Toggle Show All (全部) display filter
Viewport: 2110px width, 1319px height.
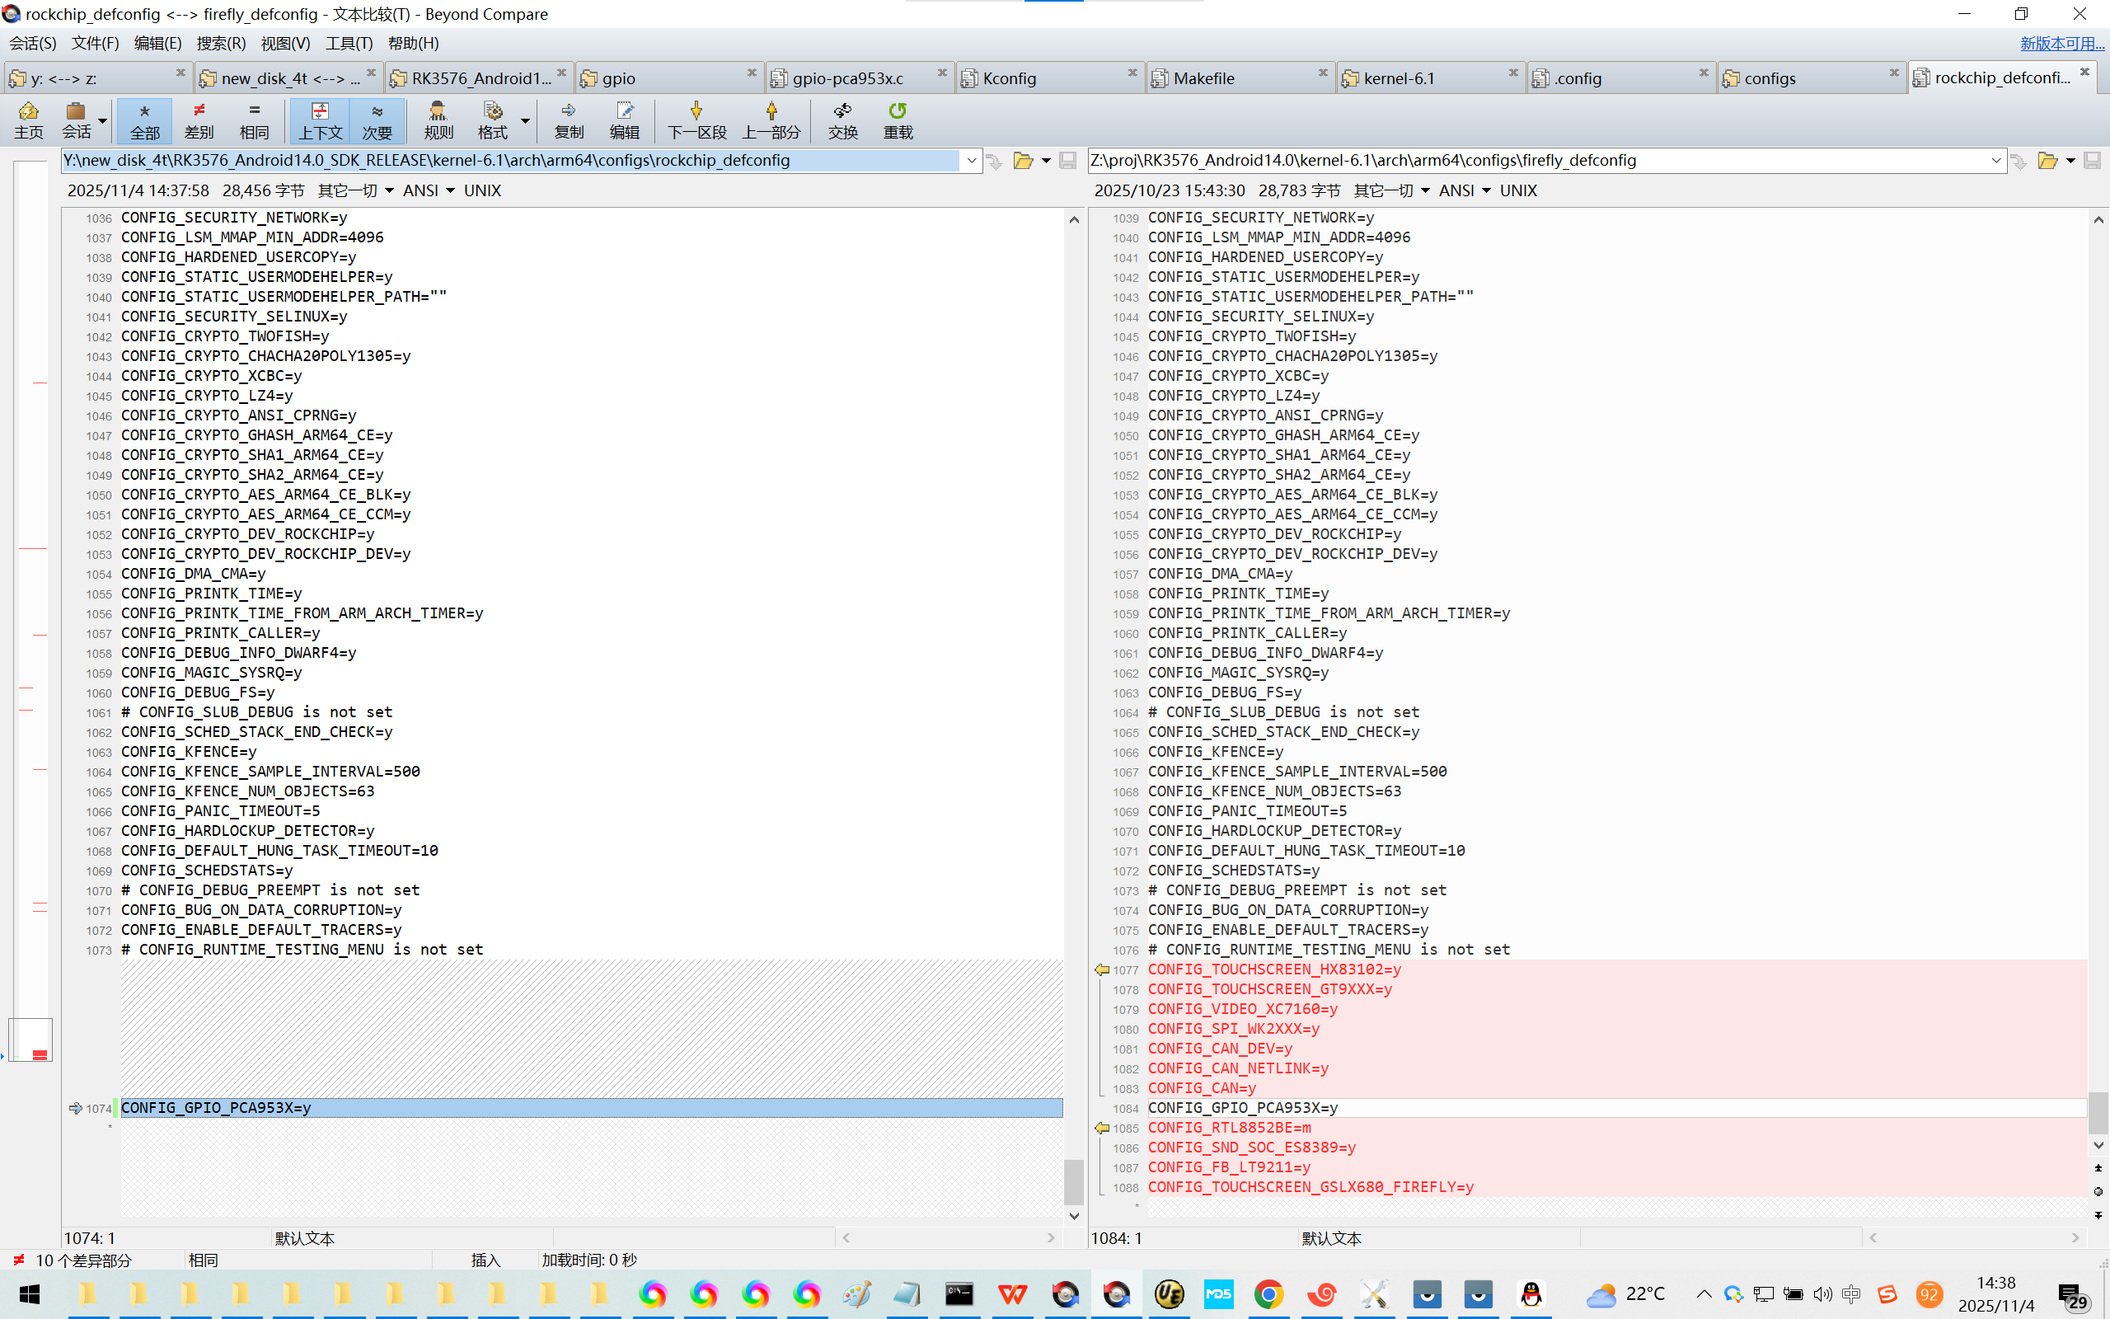coord(145,120)
